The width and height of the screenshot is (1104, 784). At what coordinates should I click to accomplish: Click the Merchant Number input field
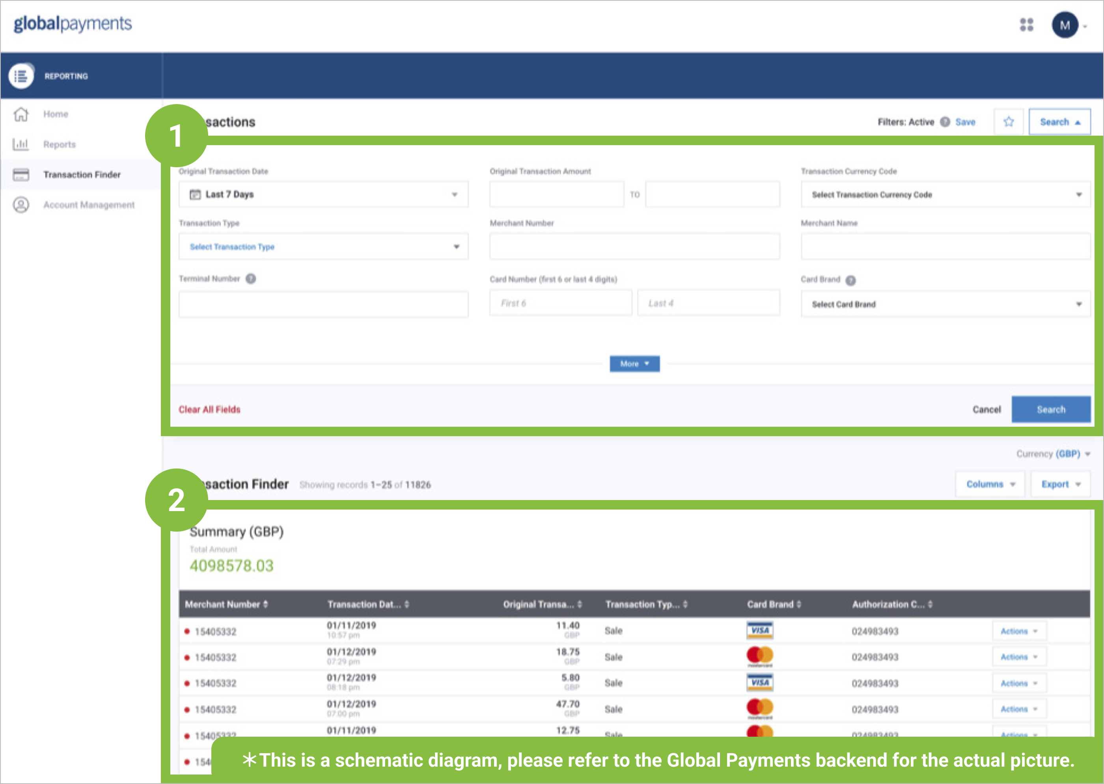pyautogui.click(x=634, y=247)
